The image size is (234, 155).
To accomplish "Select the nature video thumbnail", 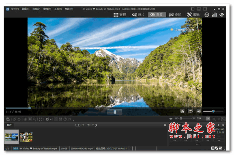I will click(11, 137).
